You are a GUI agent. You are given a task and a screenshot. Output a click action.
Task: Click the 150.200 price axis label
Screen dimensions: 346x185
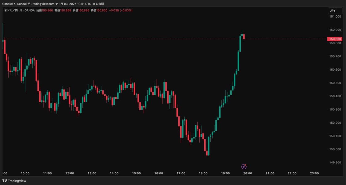coord(335,123)
